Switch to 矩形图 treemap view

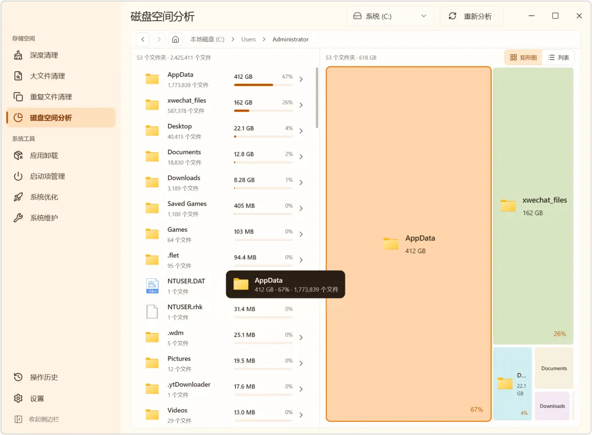point(523,58)
